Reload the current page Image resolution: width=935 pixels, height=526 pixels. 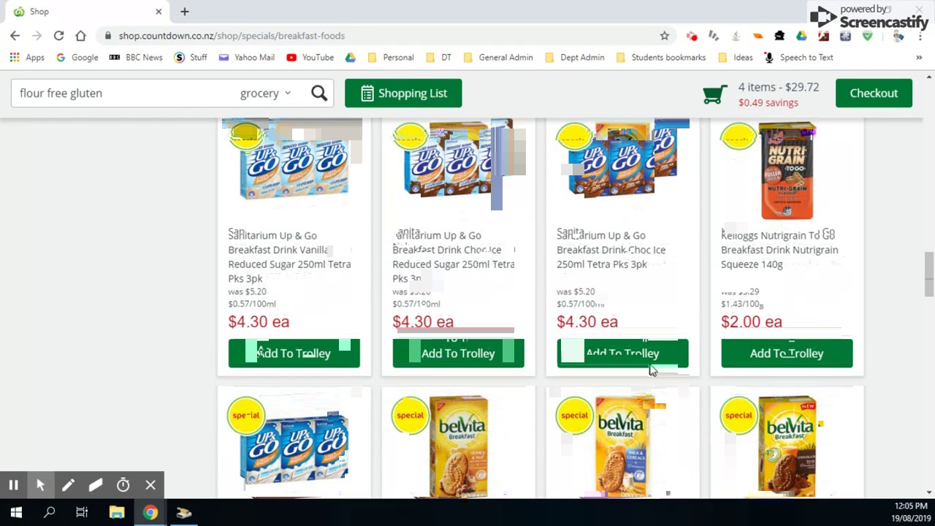(x=58, y=36)
